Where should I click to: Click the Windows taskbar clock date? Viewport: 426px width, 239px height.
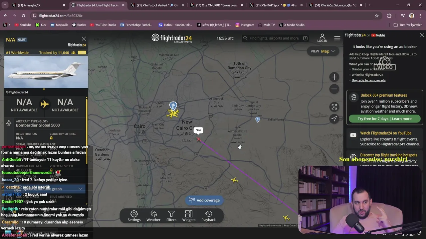pos(408,235)
